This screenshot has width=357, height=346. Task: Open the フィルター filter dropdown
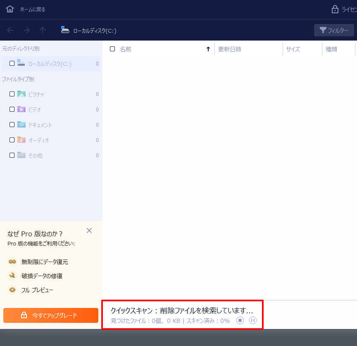[x=334, y=30]
